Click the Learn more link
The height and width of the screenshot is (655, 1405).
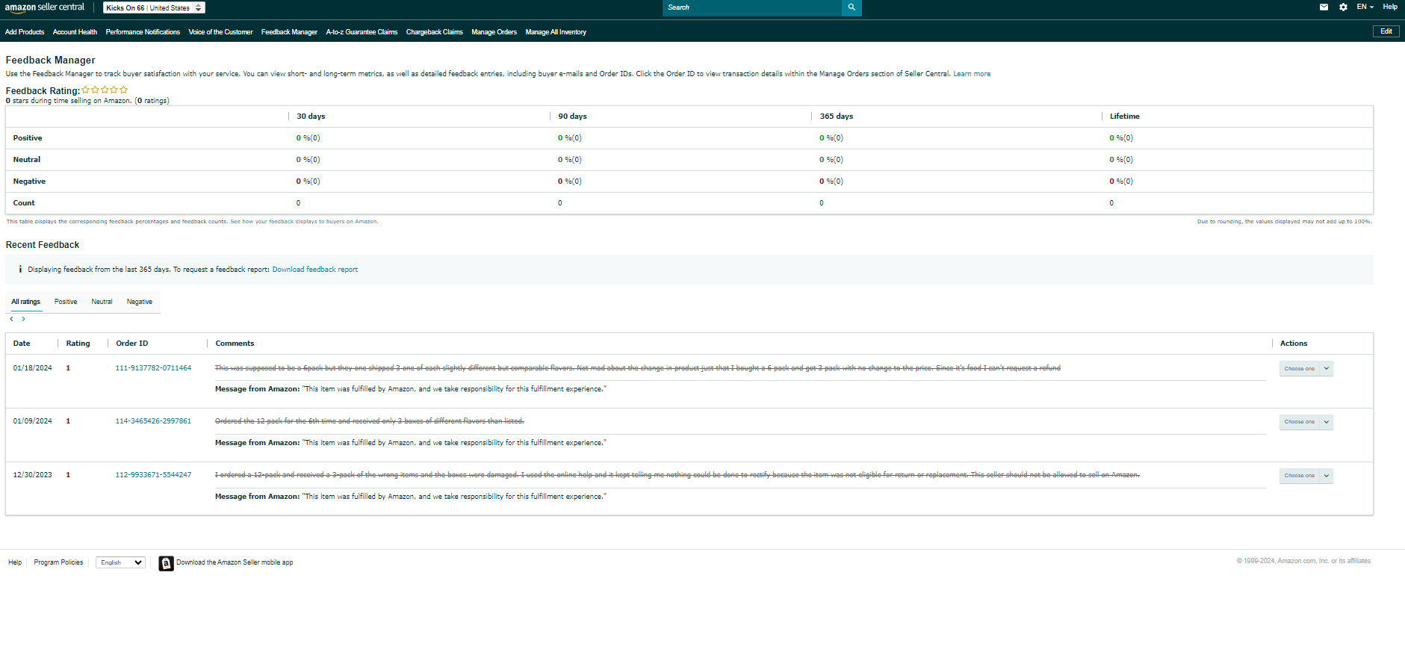(x=972, y=74)
